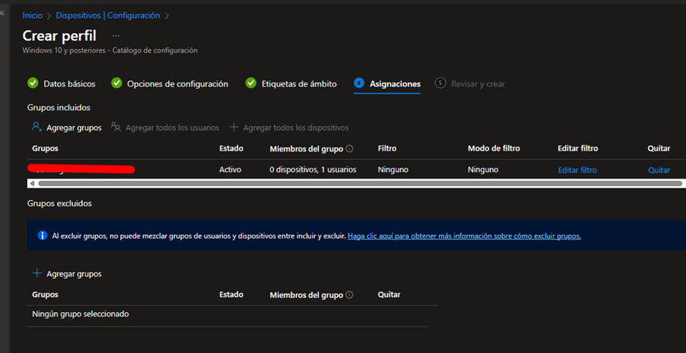Select the Asignaciones tab

coord(395,83)
